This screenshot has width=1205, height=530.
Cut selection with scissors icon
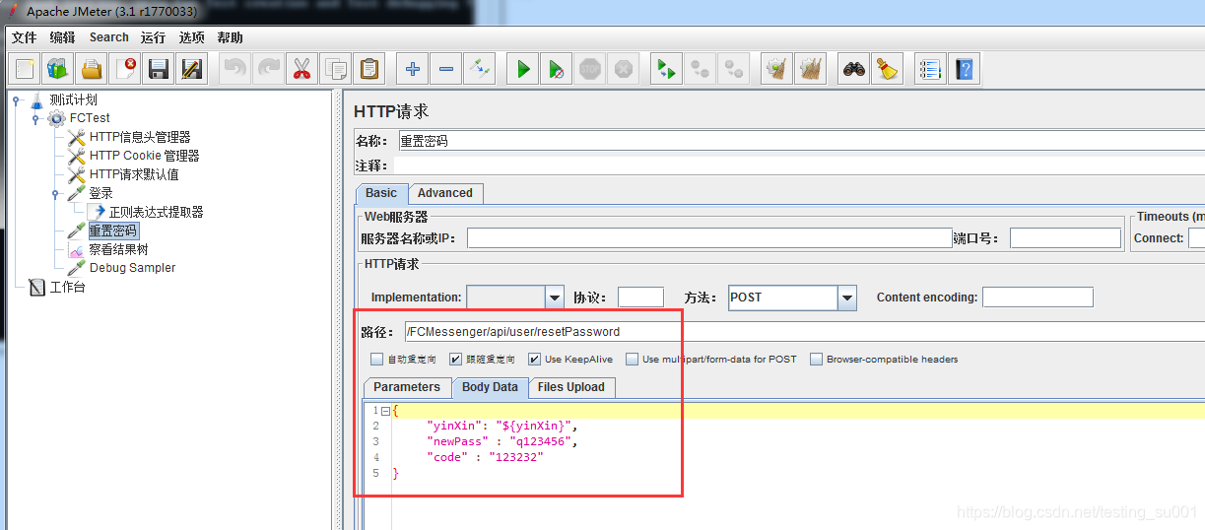pos(302,69)
